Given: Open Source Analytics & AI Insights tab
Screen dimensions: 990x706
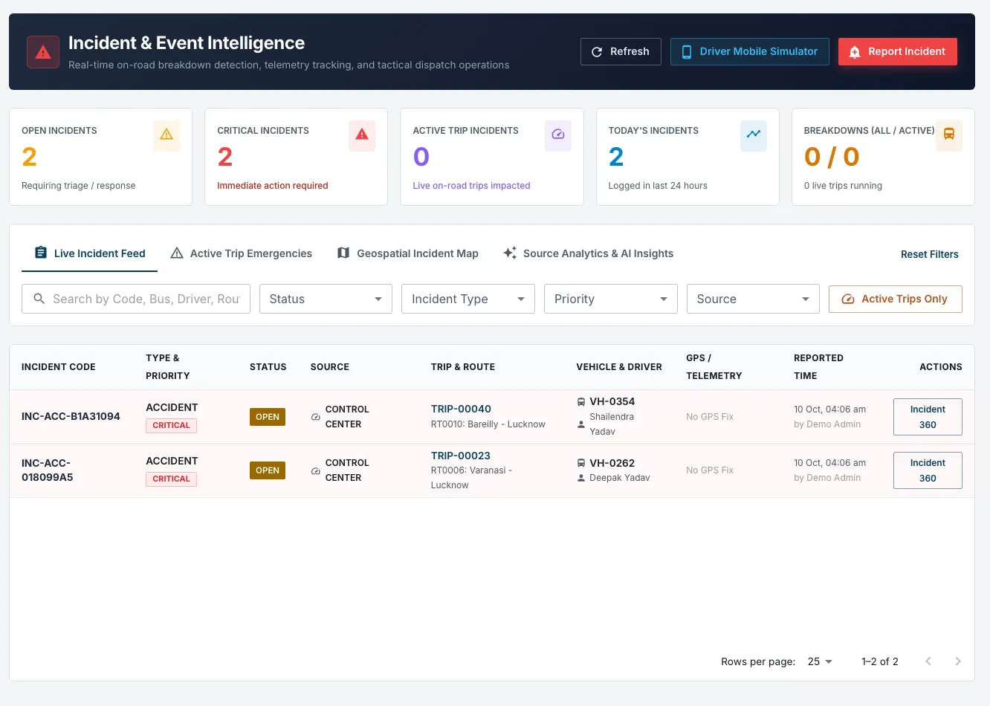Looking at the screenshot, I should (x=588, y=253).
